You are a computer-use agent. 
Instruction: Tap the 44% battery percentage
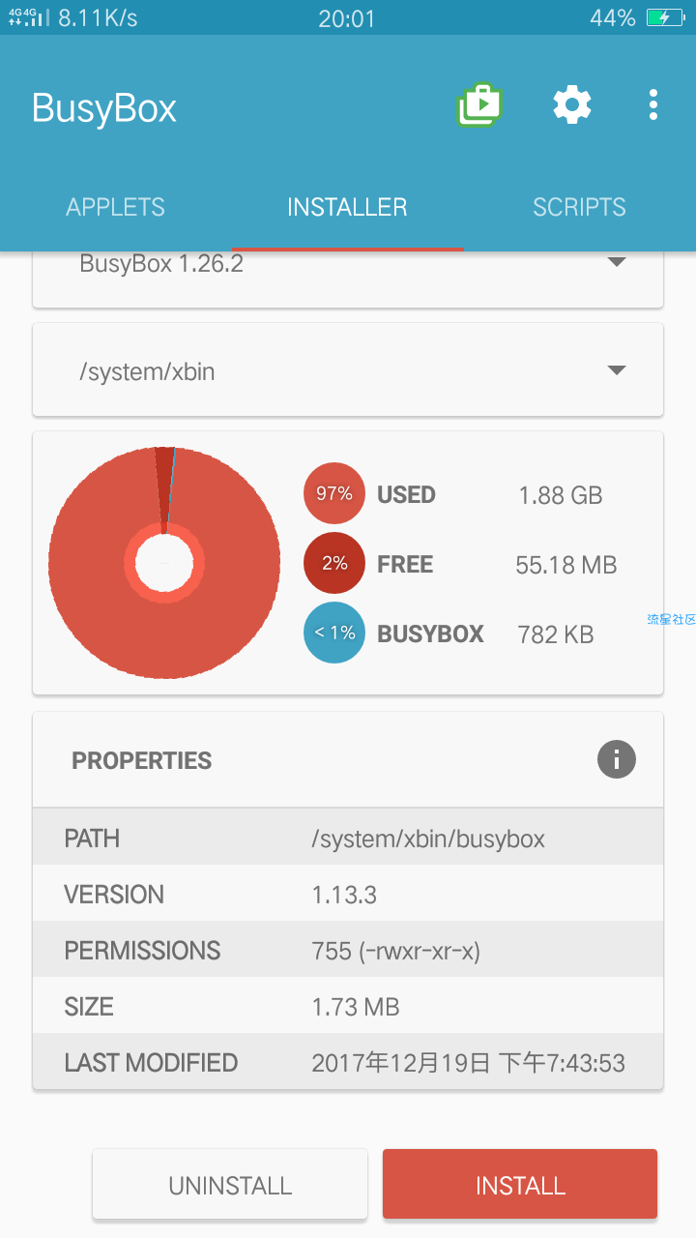[x=613, y=18]
